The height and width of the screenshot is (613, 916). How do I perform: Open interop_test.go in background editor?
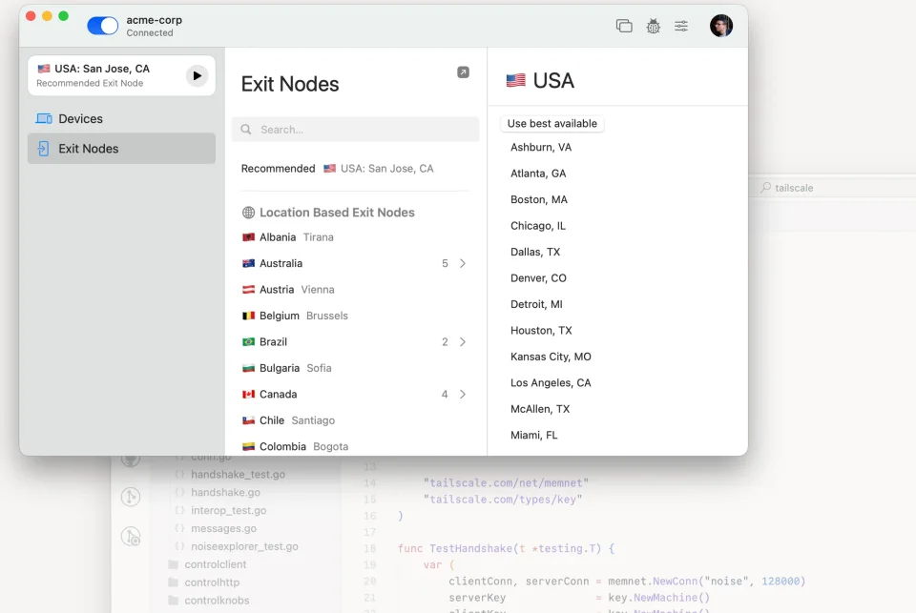coord(228,510)
